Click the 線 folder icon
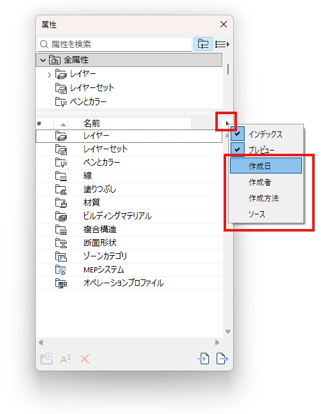This screenshot has width=323, height=414. pyautogui.click(x=61, y=176)
